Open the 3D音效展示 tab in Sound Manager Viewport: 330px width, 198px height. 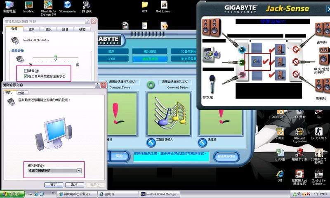coord(184,51)
